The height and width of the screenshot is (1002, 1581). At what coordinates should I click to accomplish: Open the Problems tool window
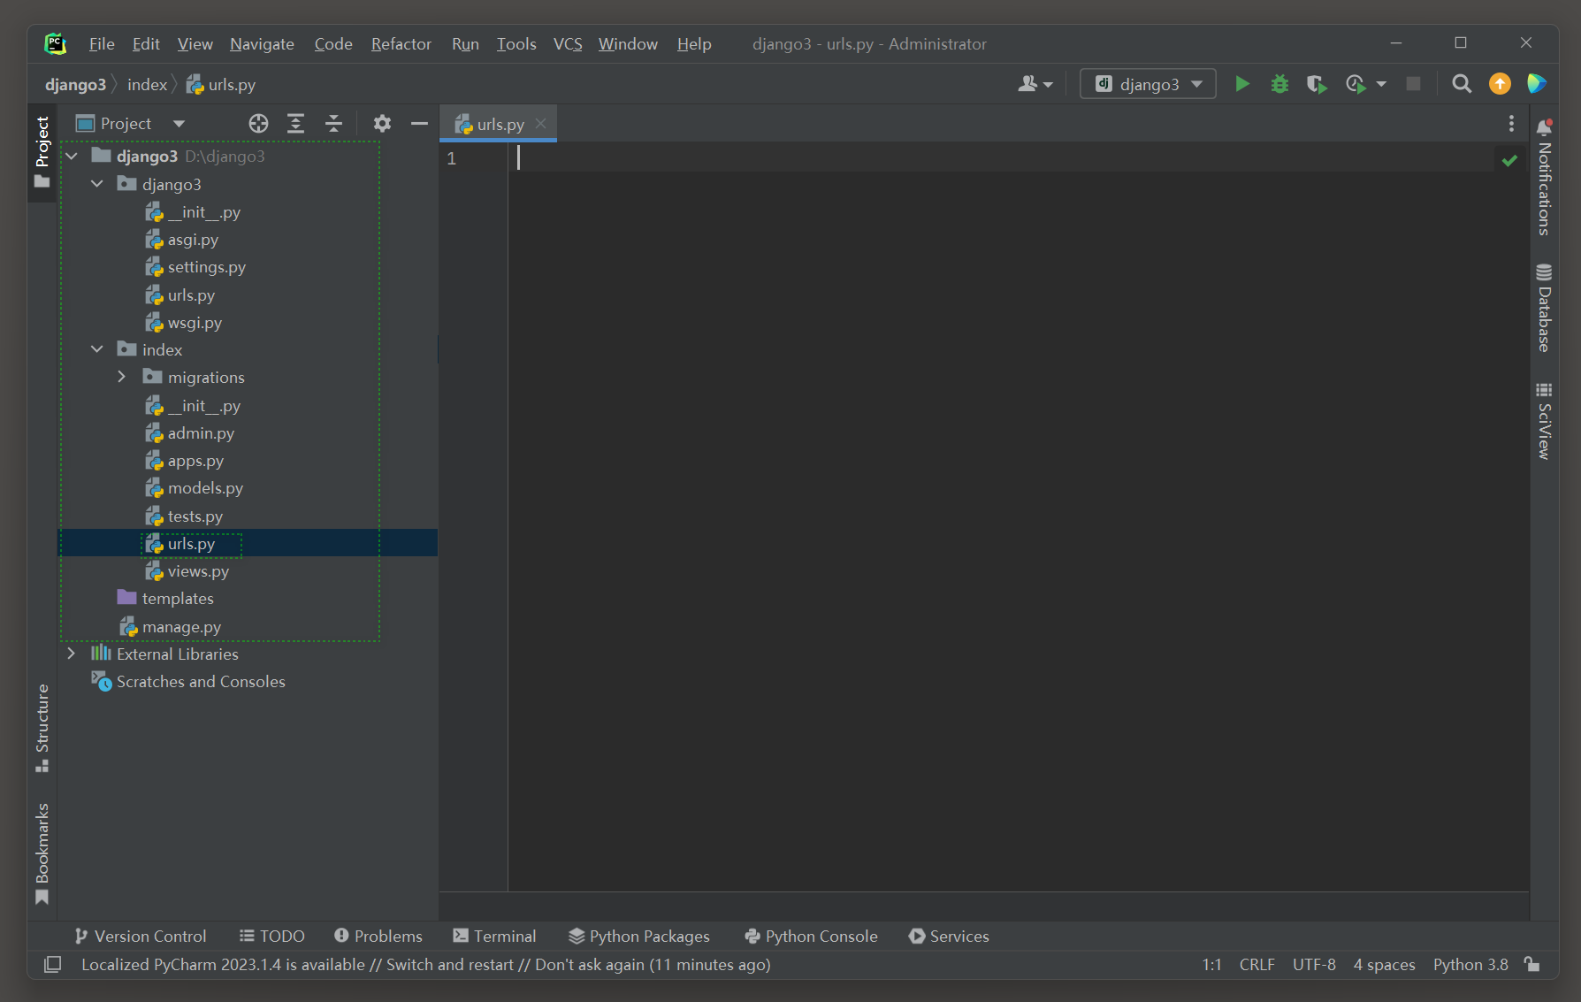[378, 936]
